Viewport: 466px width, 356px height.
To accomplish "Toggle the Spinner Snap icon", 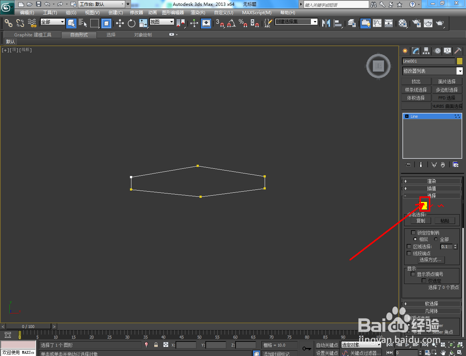I will tap(254, 23).
